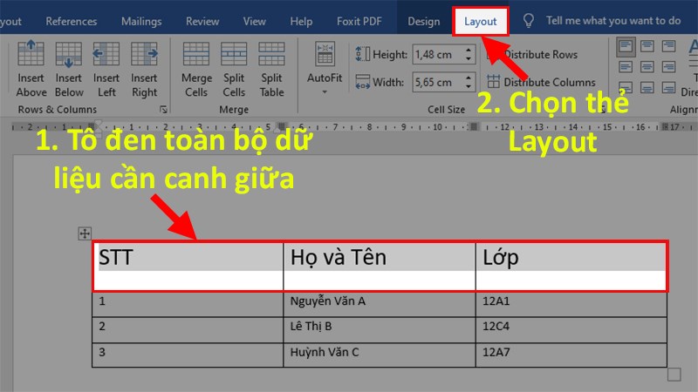The image size is (698, 392).
Task: Click the Tell me what you want to do box
Action: point(613,21)
